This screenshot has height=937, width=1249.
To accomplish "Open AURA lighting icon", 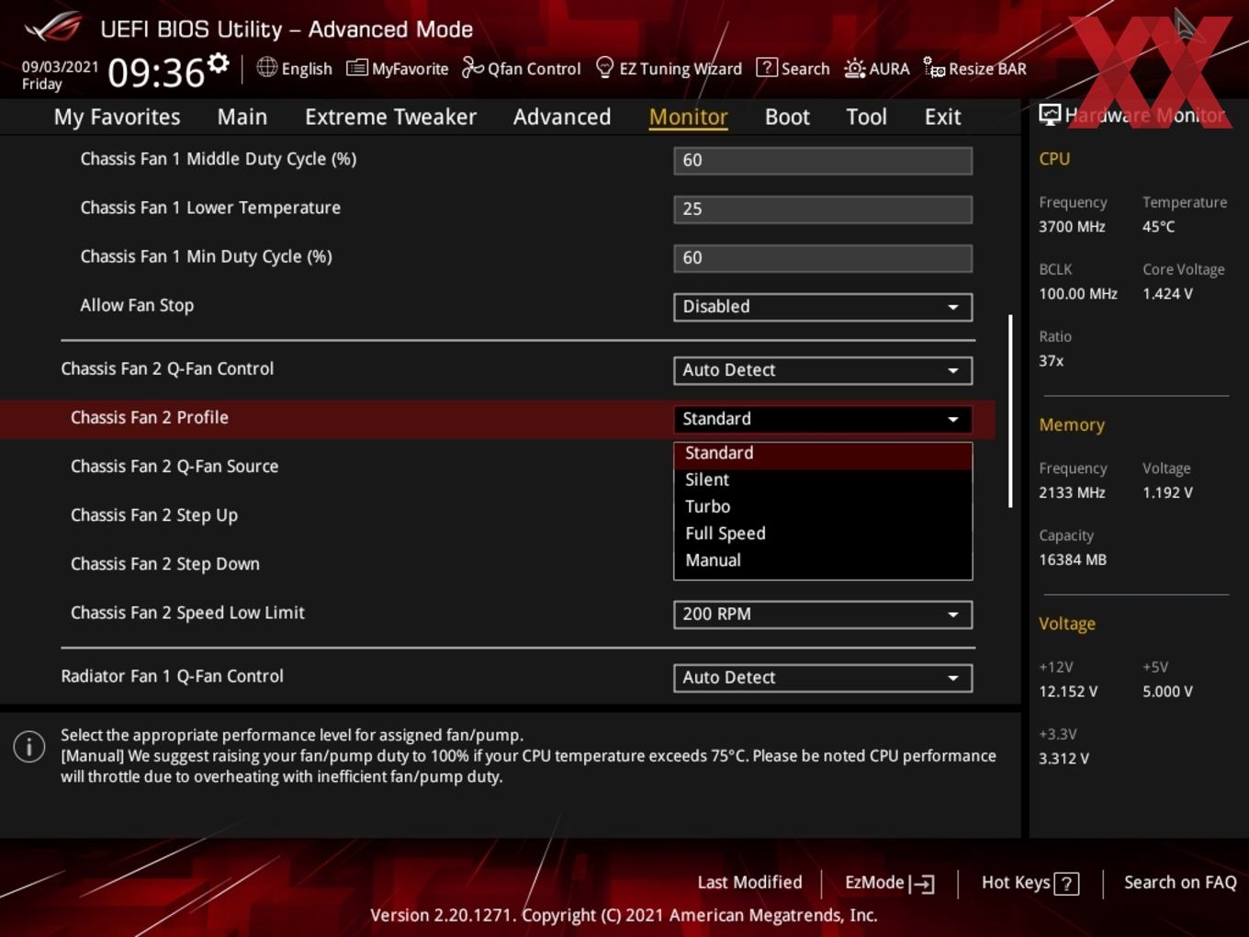I will (x=854, y=68).
